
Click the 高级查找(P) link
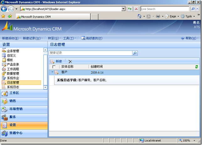[x=94, y=38]
